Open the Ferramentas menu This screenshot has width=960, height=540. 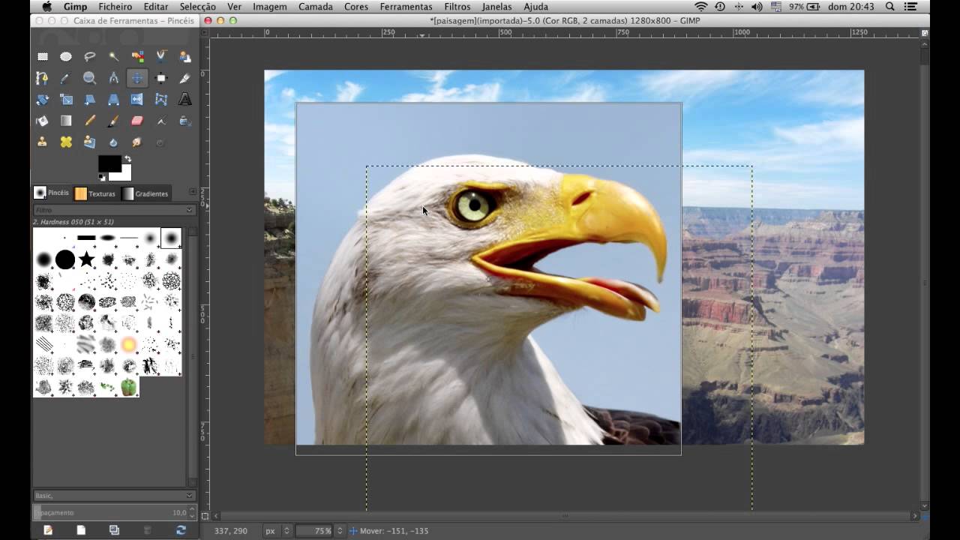tap(406, 7)
